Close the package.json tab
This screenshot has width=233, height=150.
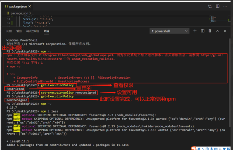(x=30, y=6)
